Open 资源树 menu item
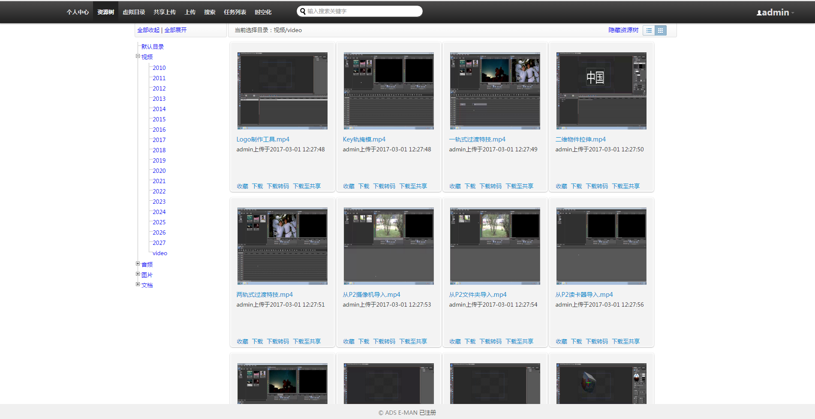This screenshot has width=815, height=419. (x=105, y=12)
